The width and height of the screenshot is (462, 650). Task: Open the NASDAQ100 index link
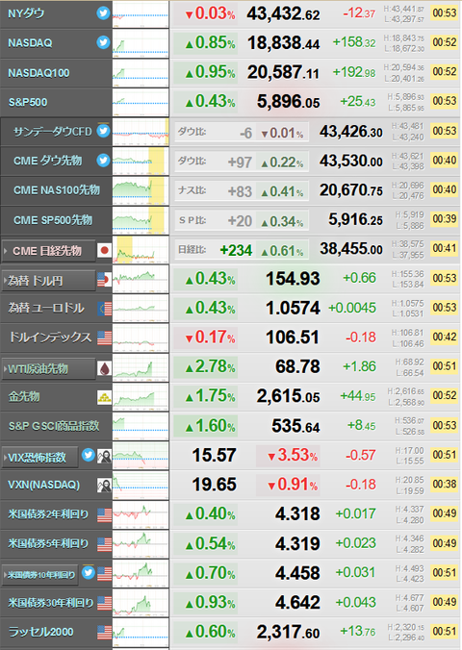[39, 73]
